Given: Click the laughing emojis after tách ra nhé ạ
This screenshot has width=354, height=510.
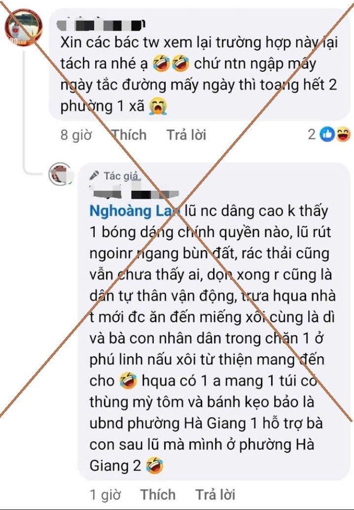Looking at the screenshot, I should coord(171,63).
